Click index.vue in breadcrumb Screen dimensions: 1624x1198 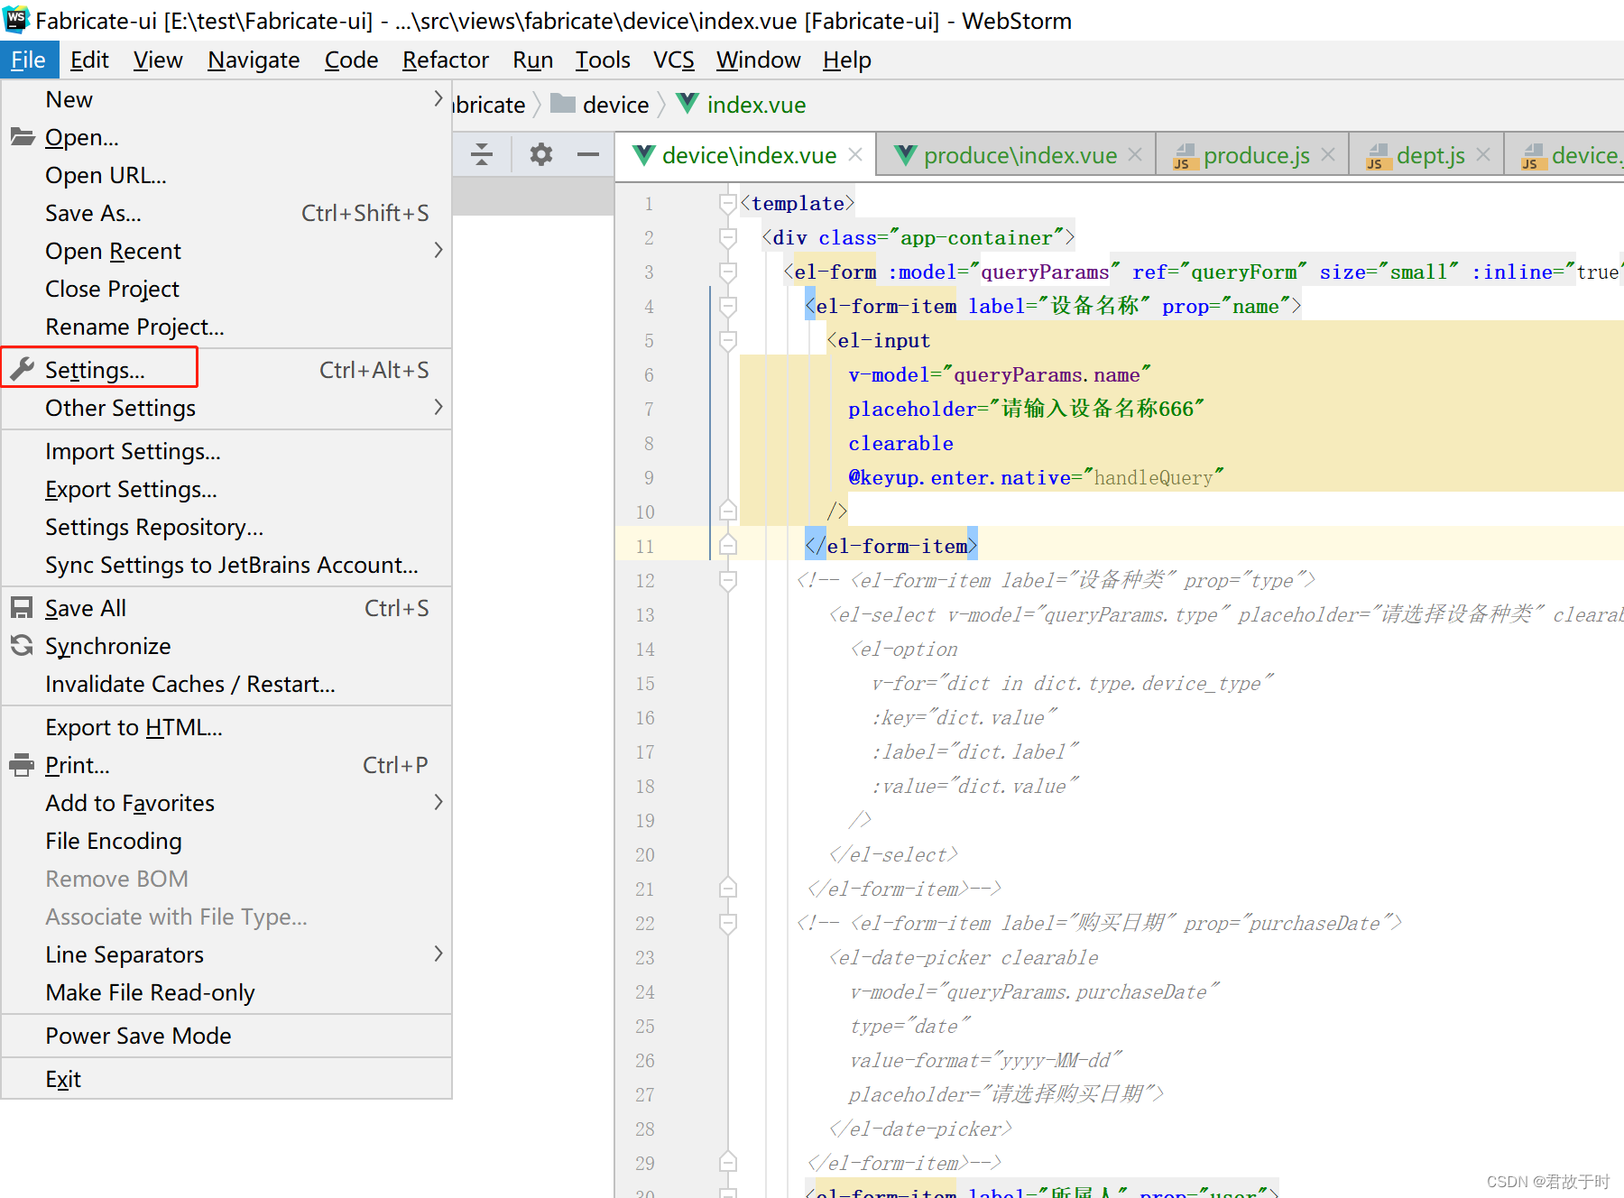(x=742, y=105)
